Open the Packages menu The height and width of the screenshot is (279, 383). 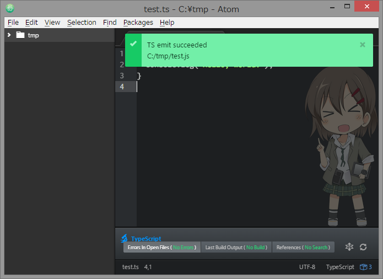pos(138,23)
